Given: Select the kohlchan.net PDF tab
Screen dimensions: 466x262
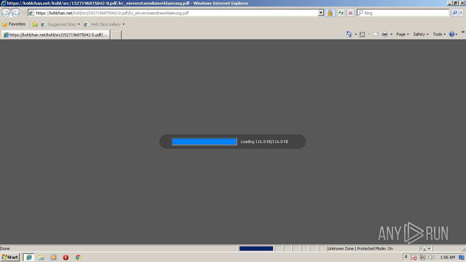Looking at the screenshot, I should coord(56,35).
